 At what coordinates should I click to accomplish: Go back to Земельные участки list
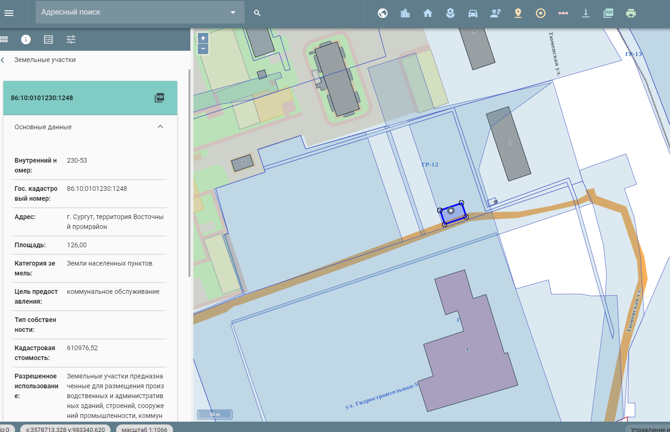[3, 60]
